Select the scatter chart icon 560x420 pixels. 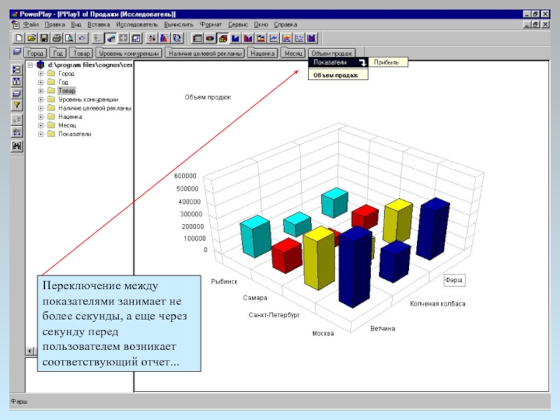click(x=299, y=38)
